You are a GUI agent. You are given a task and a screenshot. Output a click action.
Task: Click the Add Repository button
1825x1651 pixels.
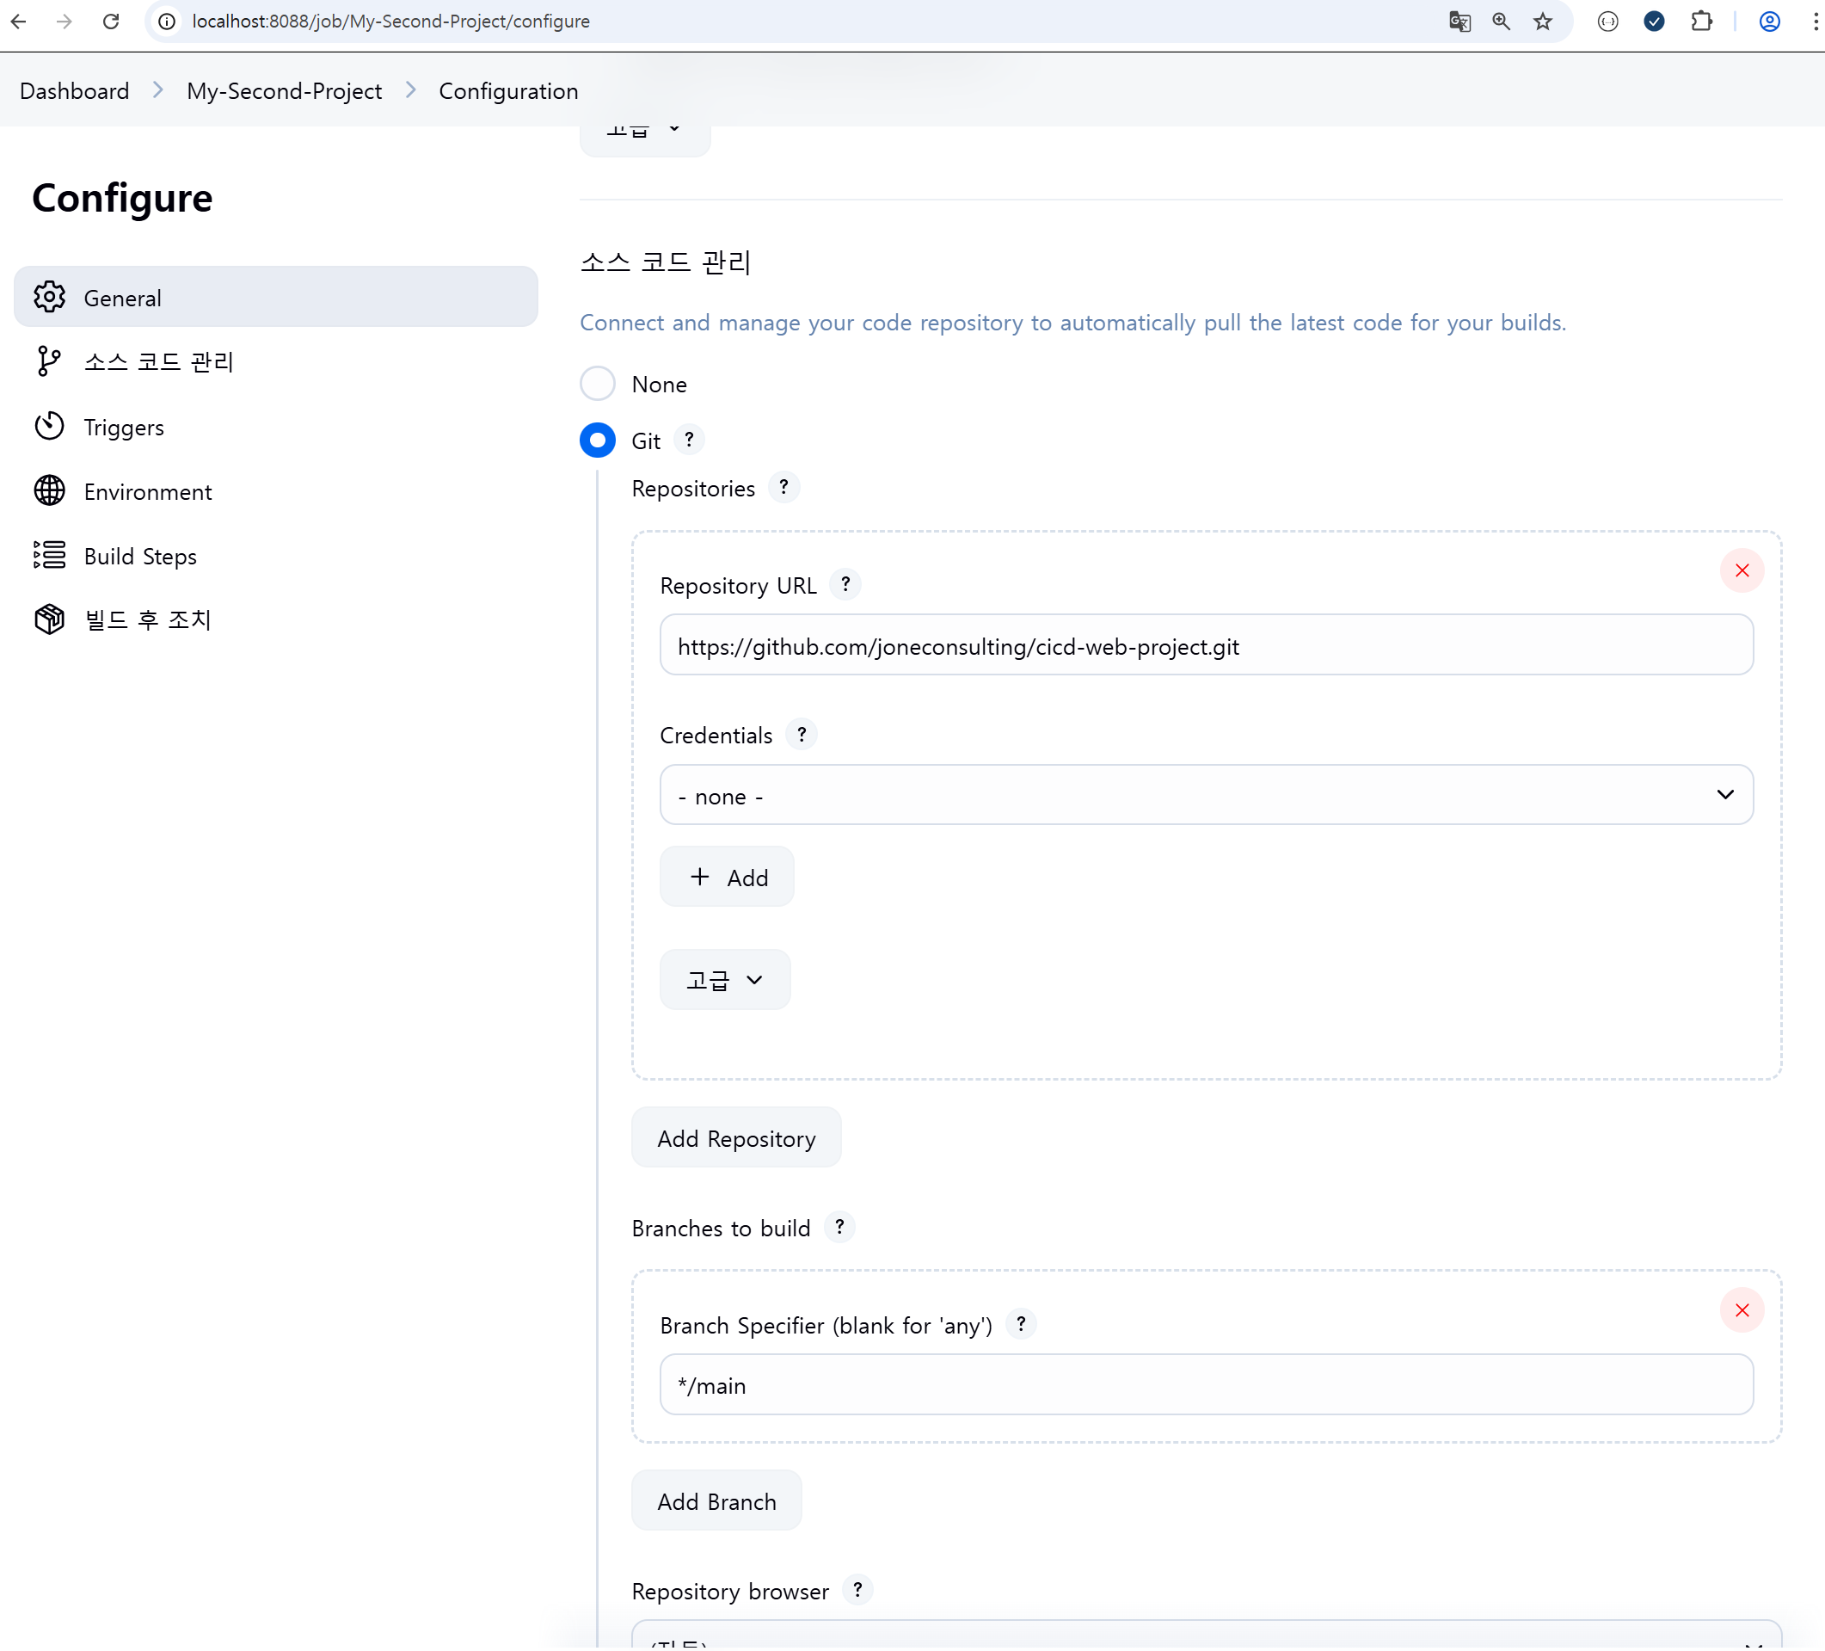pyautogui.click(x=736, y=1138)
